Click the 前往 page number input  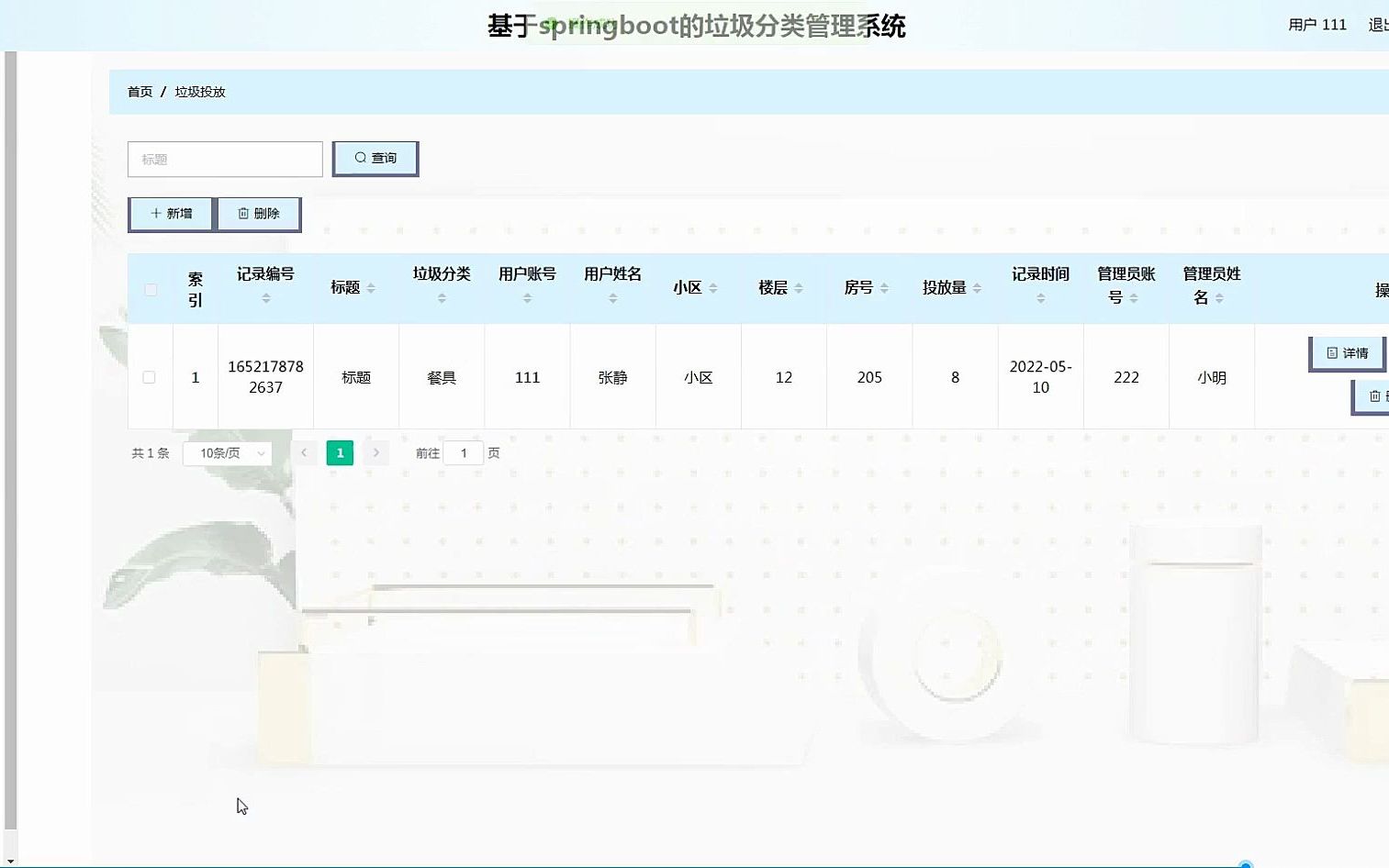(x=464, y=453)
